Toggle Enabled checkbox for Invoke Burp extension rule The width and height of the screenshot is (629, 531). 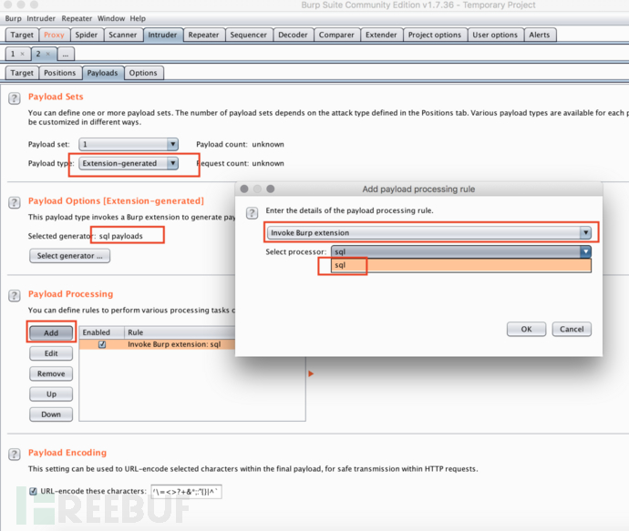click(102, 345)
